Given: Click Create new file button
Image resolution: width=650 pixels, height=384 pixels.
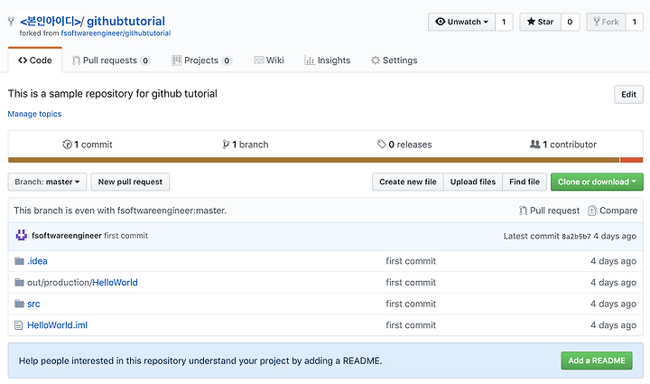Looking at the screenshot, I should coord(408,182).
